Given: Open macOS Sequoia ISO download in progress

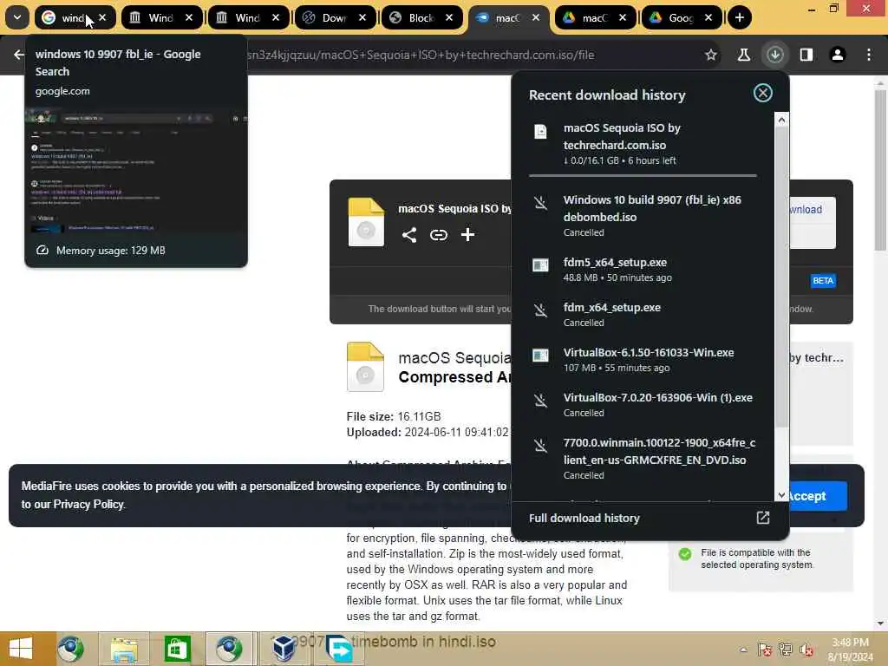Looking at the screenshot, I should [x=643, y=143].
